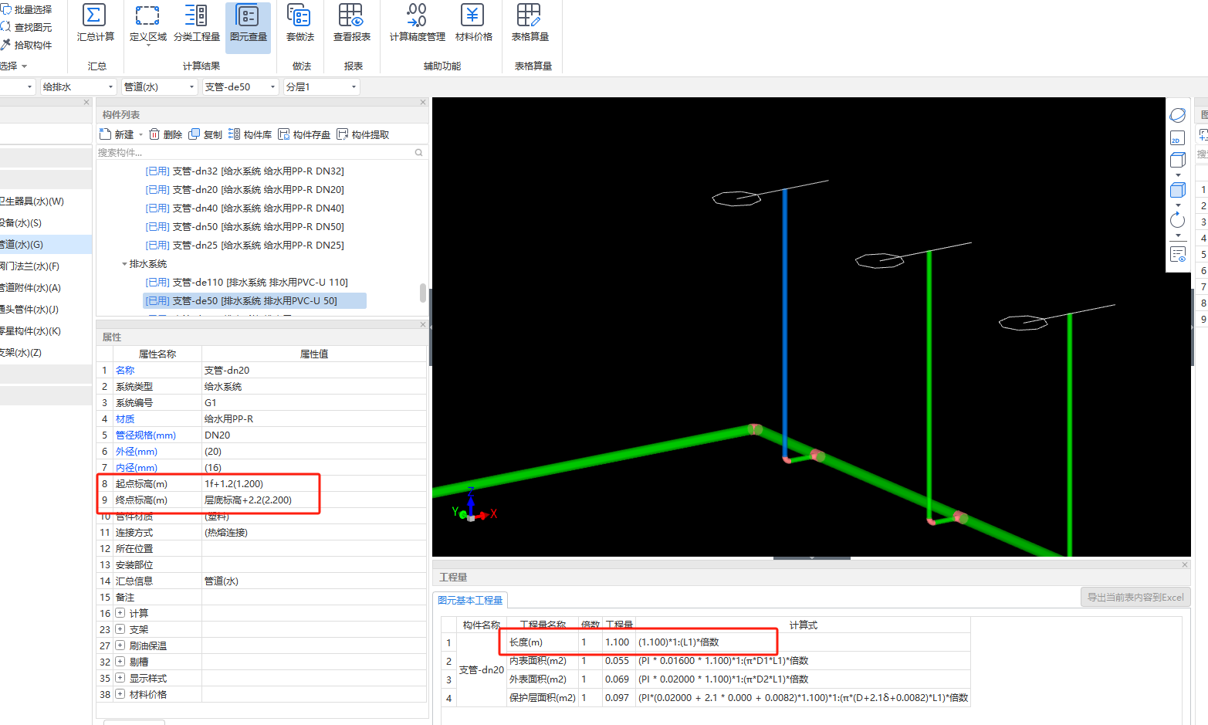Open 分类工程量 tool

(197, 23)
